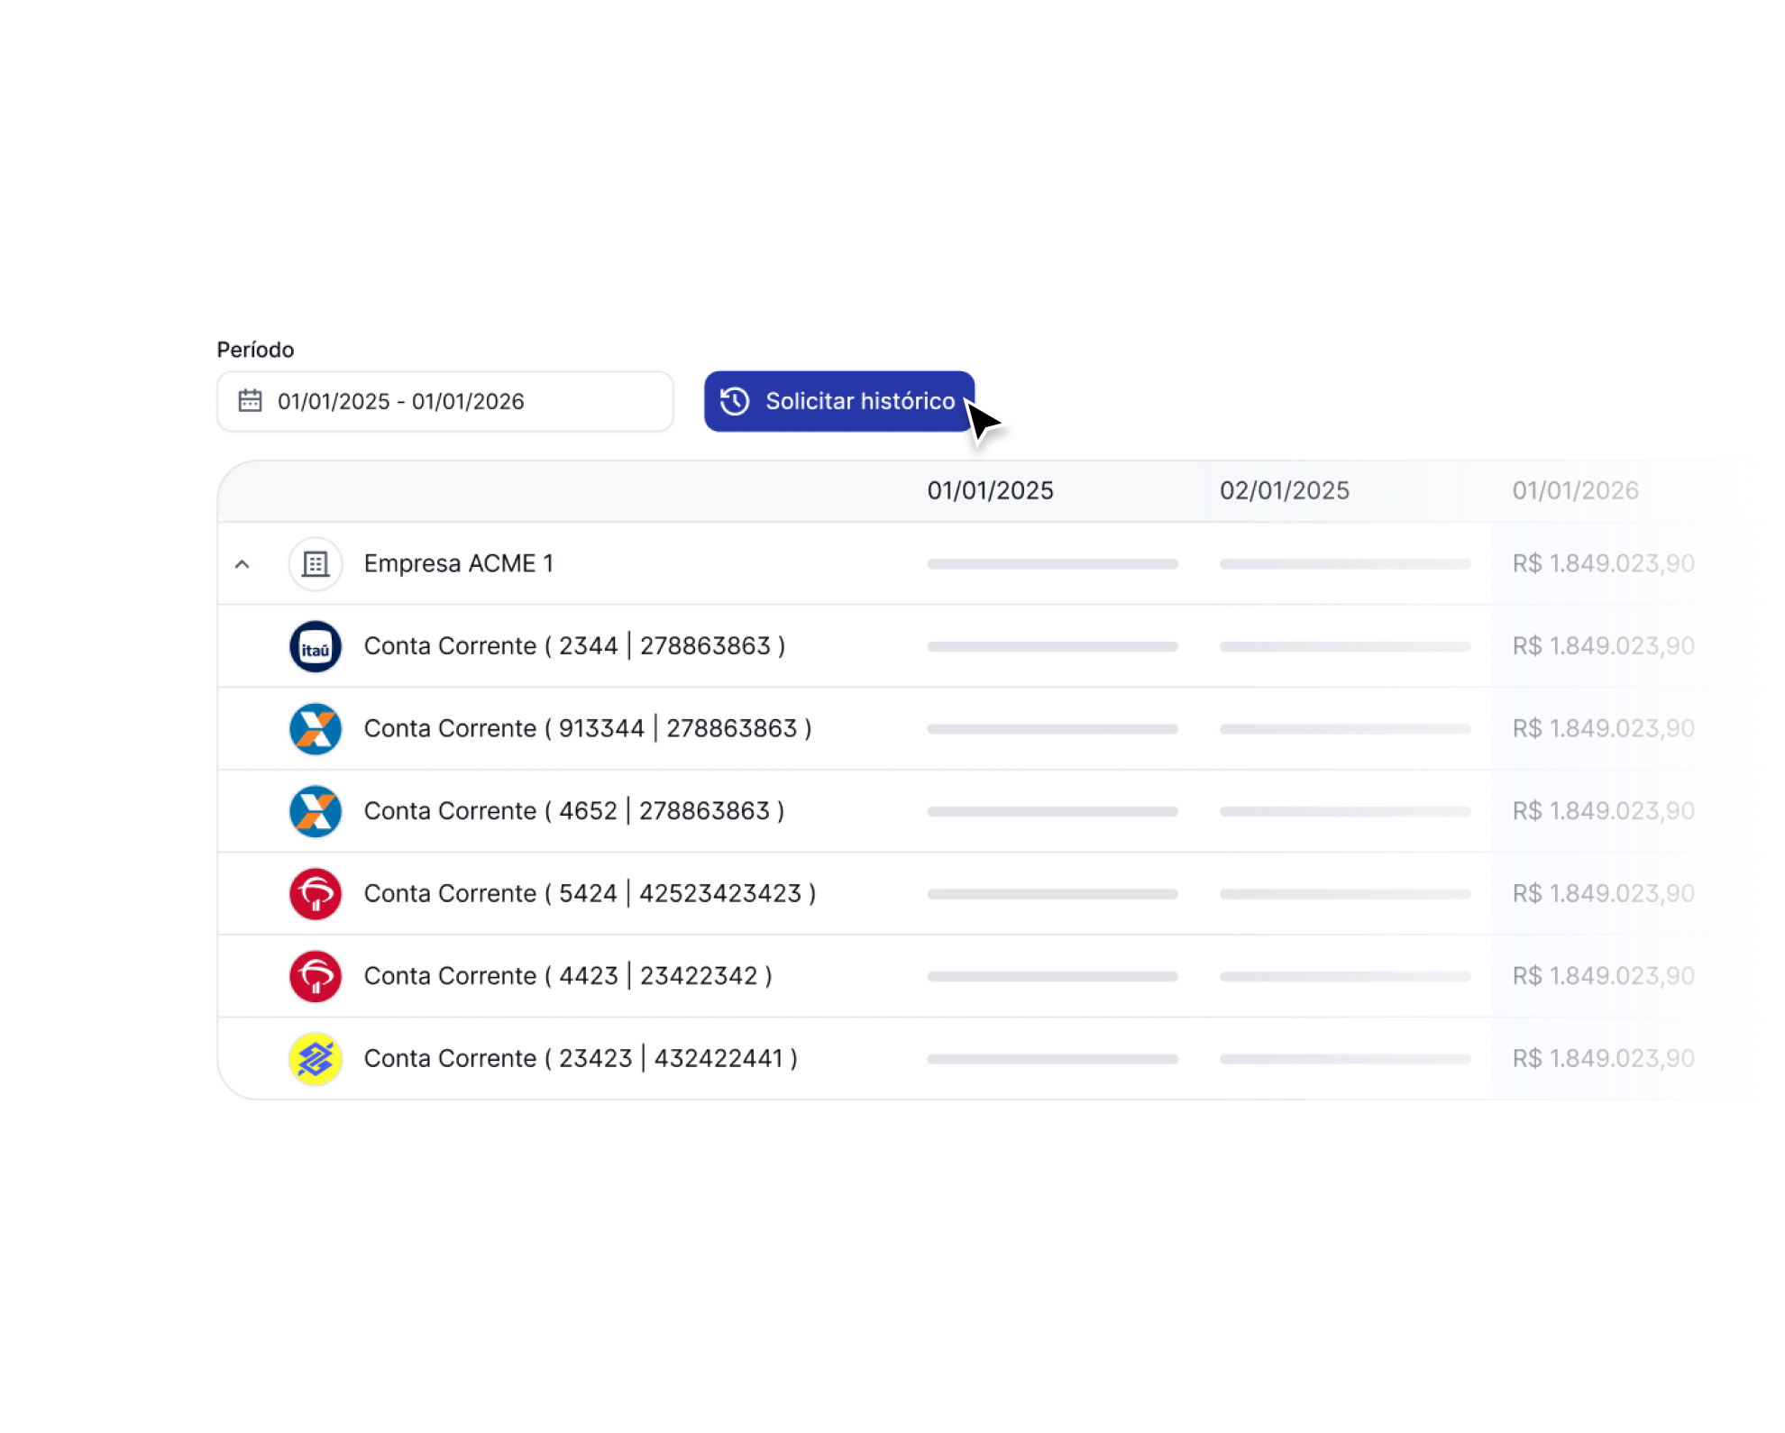Click the 01/01/2026 column header
Screen dimensions: 1785x1433
pyautogui.click(x=1575, y=491)
